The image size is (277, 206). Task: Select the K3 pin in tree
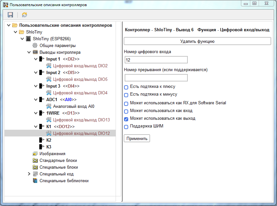pos(49,147)
